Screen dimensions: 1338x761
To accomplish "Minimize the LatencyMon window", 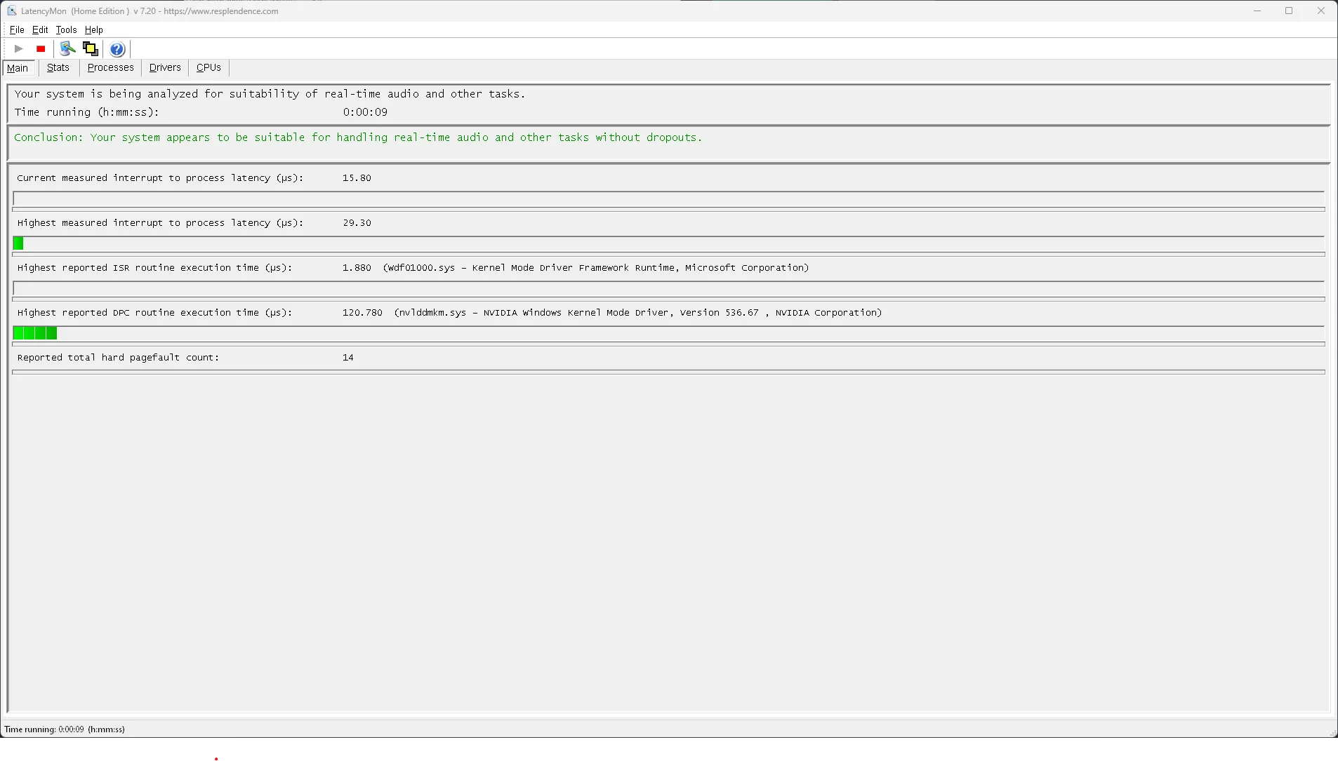I will 1257,11.
